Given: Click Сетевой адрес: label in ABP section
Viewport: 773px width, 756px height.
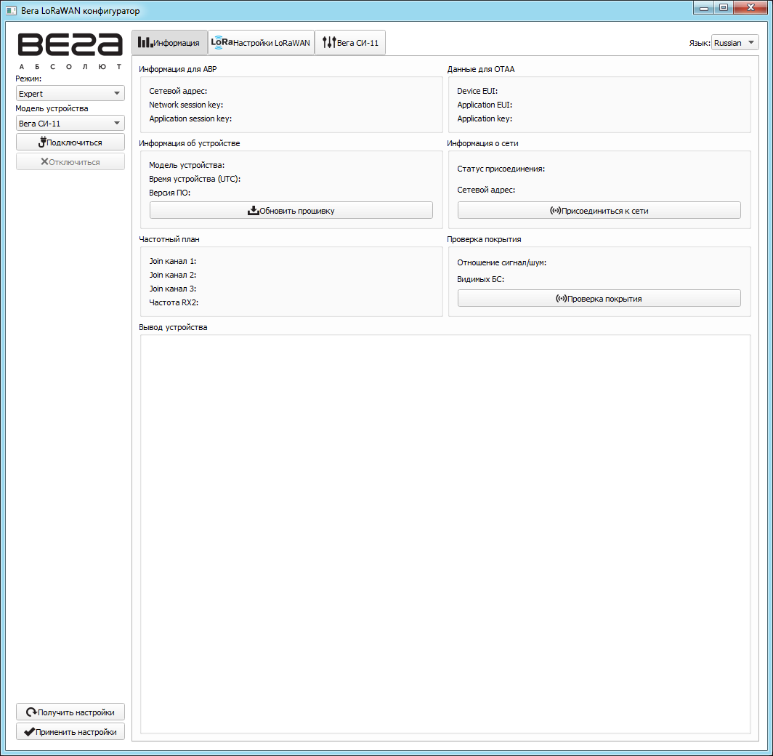Looking at the screenshot, I should tap(178, 91).
